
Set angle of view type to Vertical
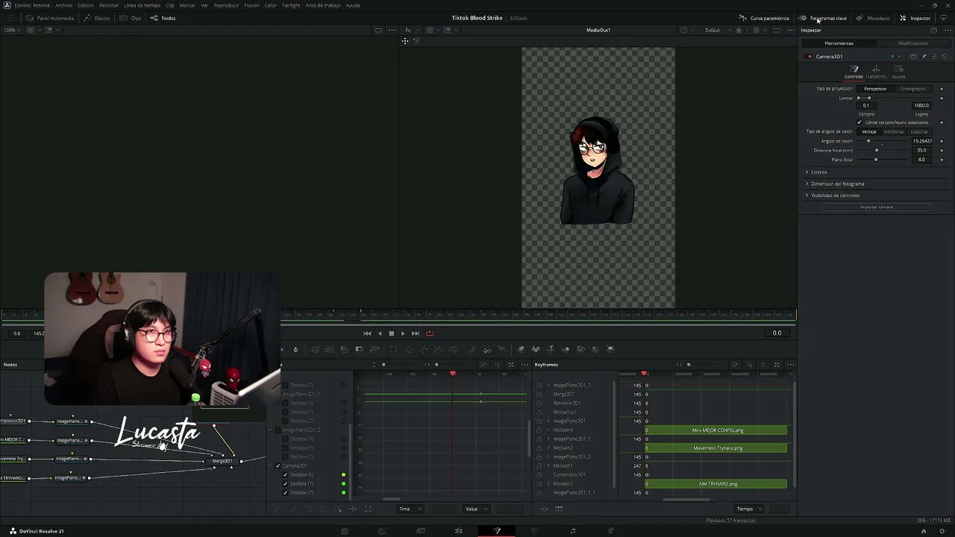tap(869, 132)
